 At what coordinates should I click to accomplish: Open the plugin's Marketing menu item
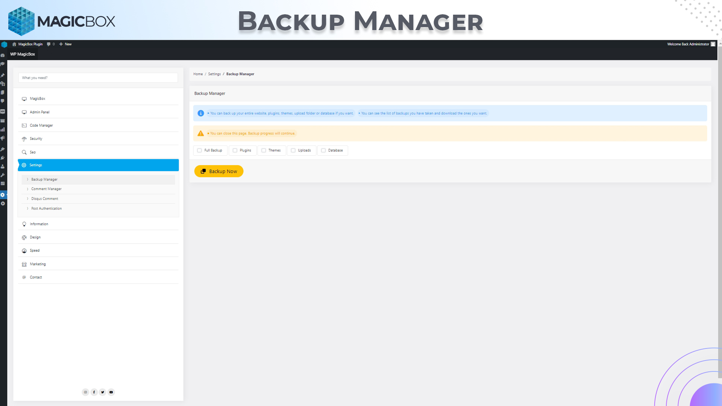coord(98,264)
